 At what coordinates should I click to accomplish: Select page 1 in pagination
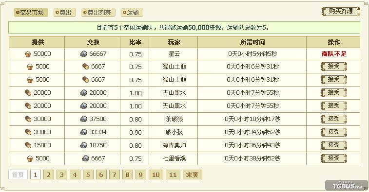(35, 175)
